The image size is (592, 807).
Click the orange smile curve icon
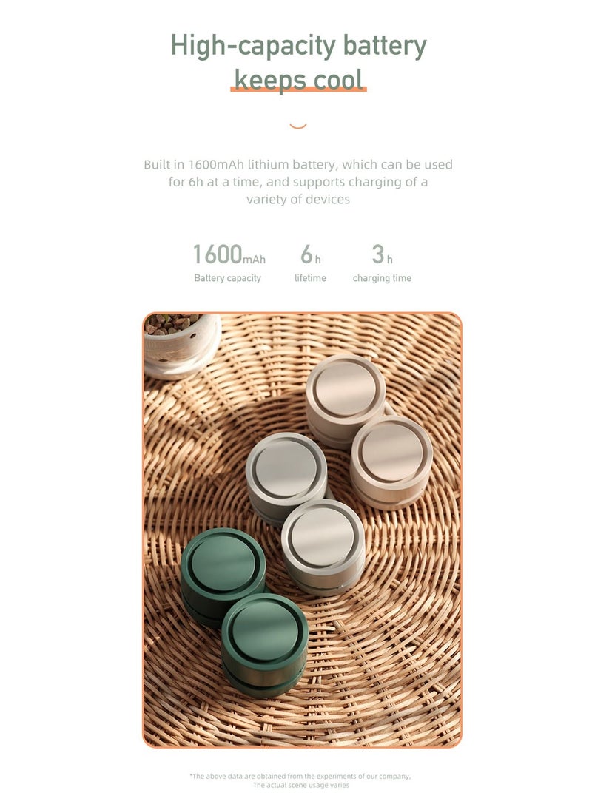tap(298, 126)
